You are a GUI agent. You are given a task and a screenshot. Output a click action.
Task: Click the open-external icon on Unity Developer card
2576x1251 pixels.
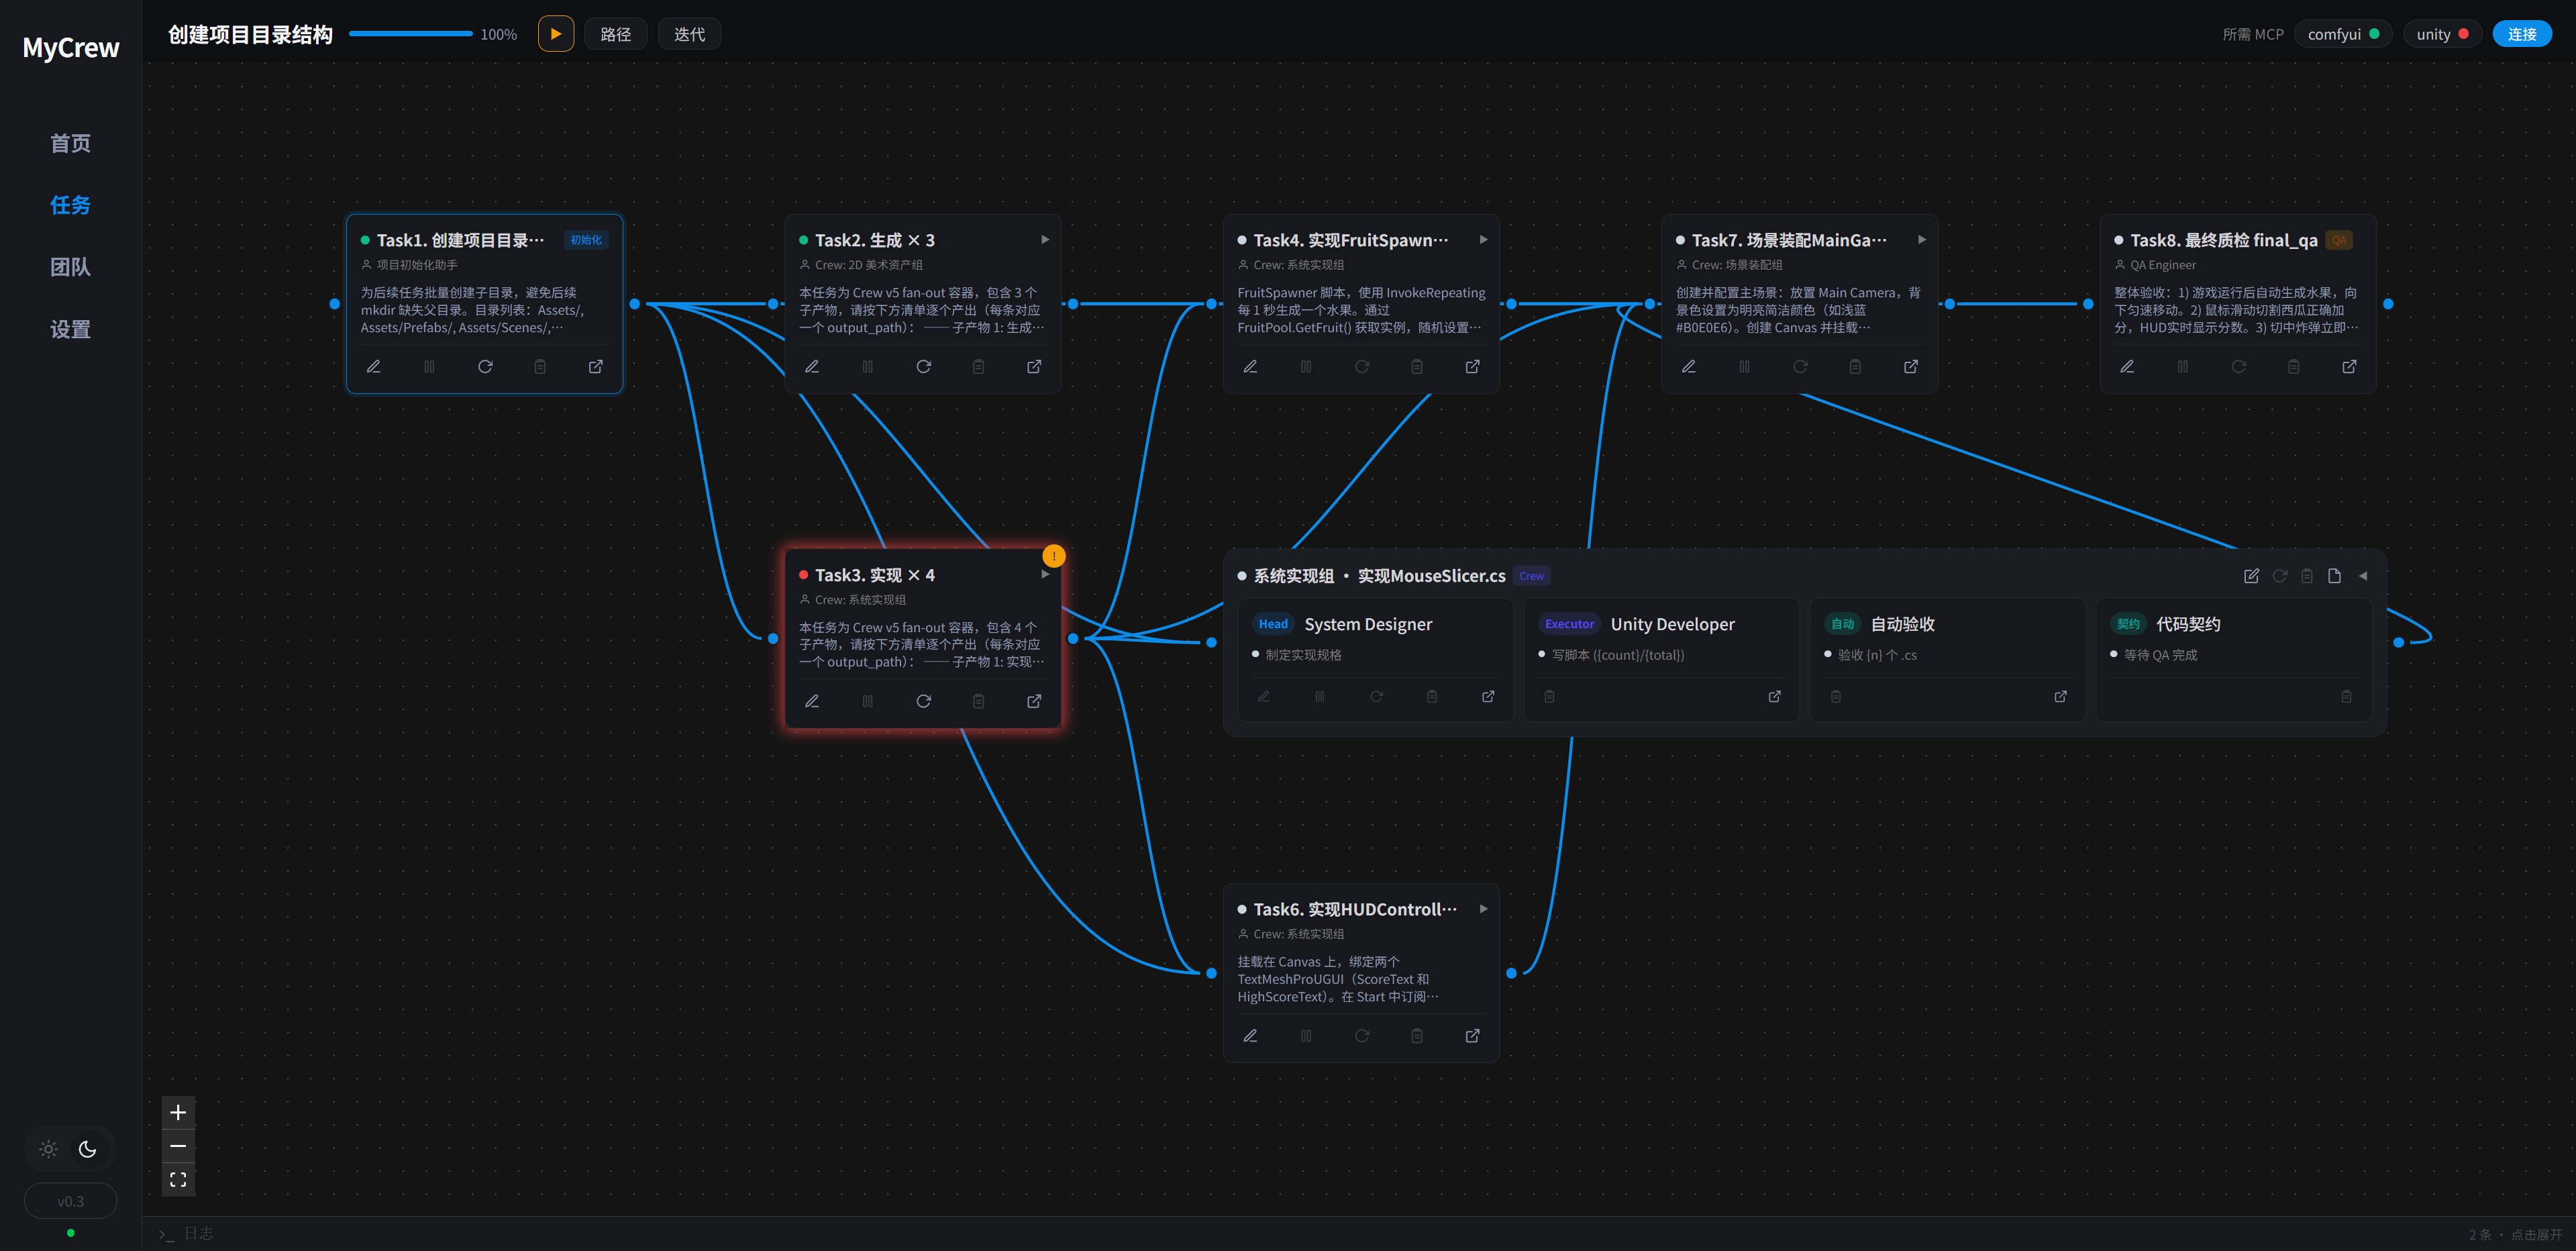[x=1775, y=696]
